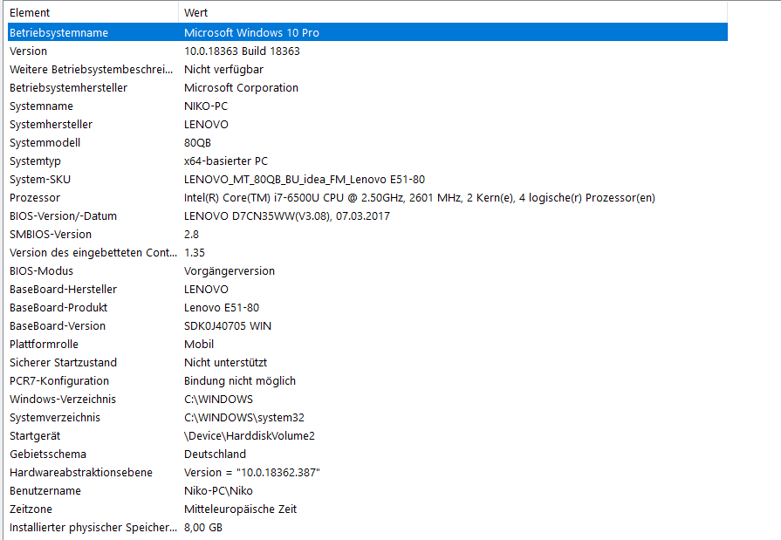This screenshot has height=540, width=781.
Task: Select the BIOS-Modus row
Action: point(367,271)
